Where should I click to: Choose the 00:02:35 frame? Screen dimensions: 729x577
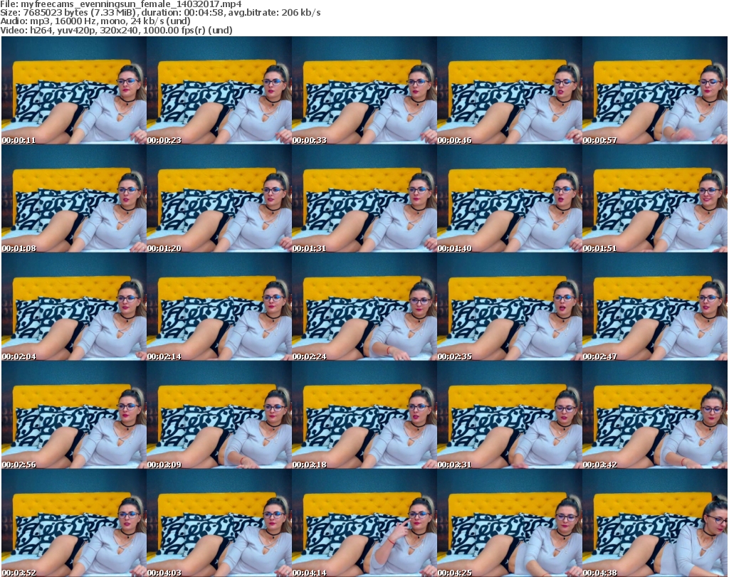pyautogui.click(x=510, y=307)
